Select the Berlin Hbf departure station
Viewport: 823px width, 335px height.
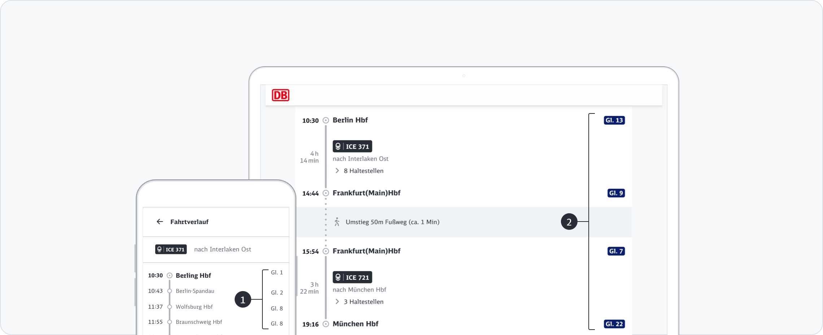pyautogui.click(x=350, y=120)
